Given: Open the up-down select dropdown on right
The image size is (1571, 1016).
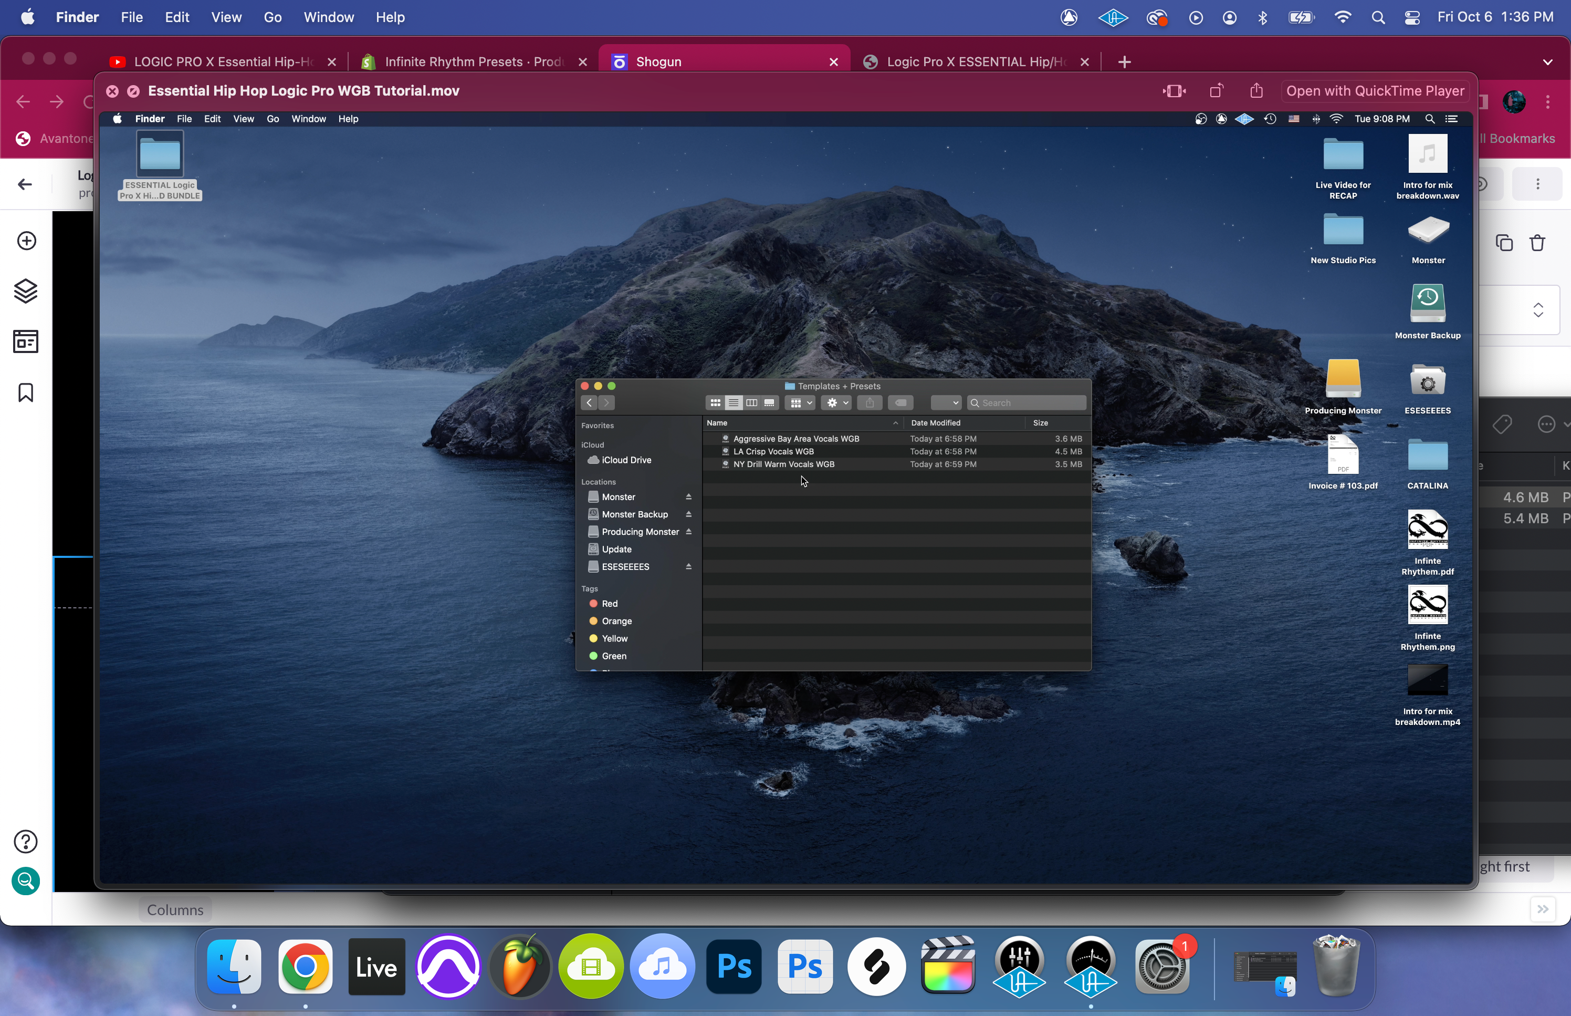Looking at the screenshot, I should pyautogui.click(x=1538, y=310).
